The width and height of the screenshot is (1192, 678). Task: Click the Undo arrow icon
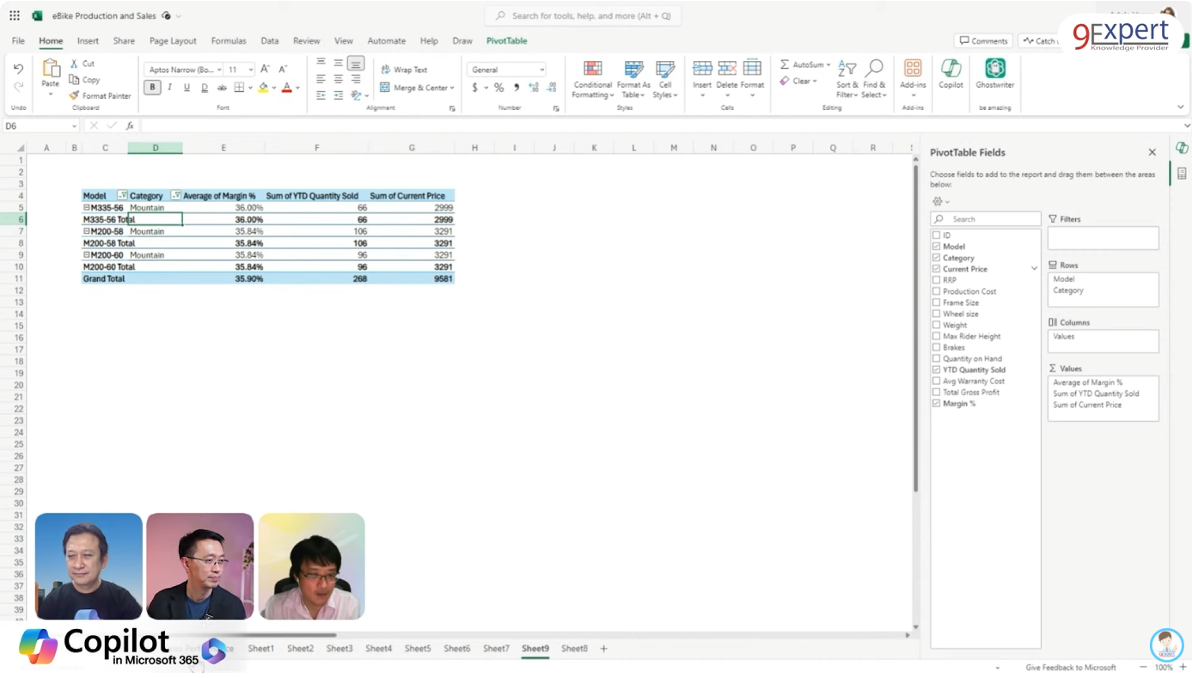coord(18,69)
